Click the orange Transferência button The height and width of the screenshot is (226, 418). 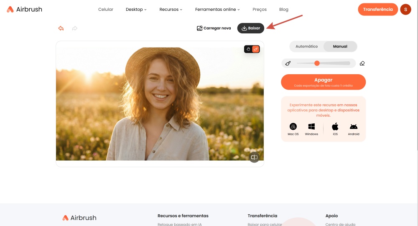coord(378,9)
